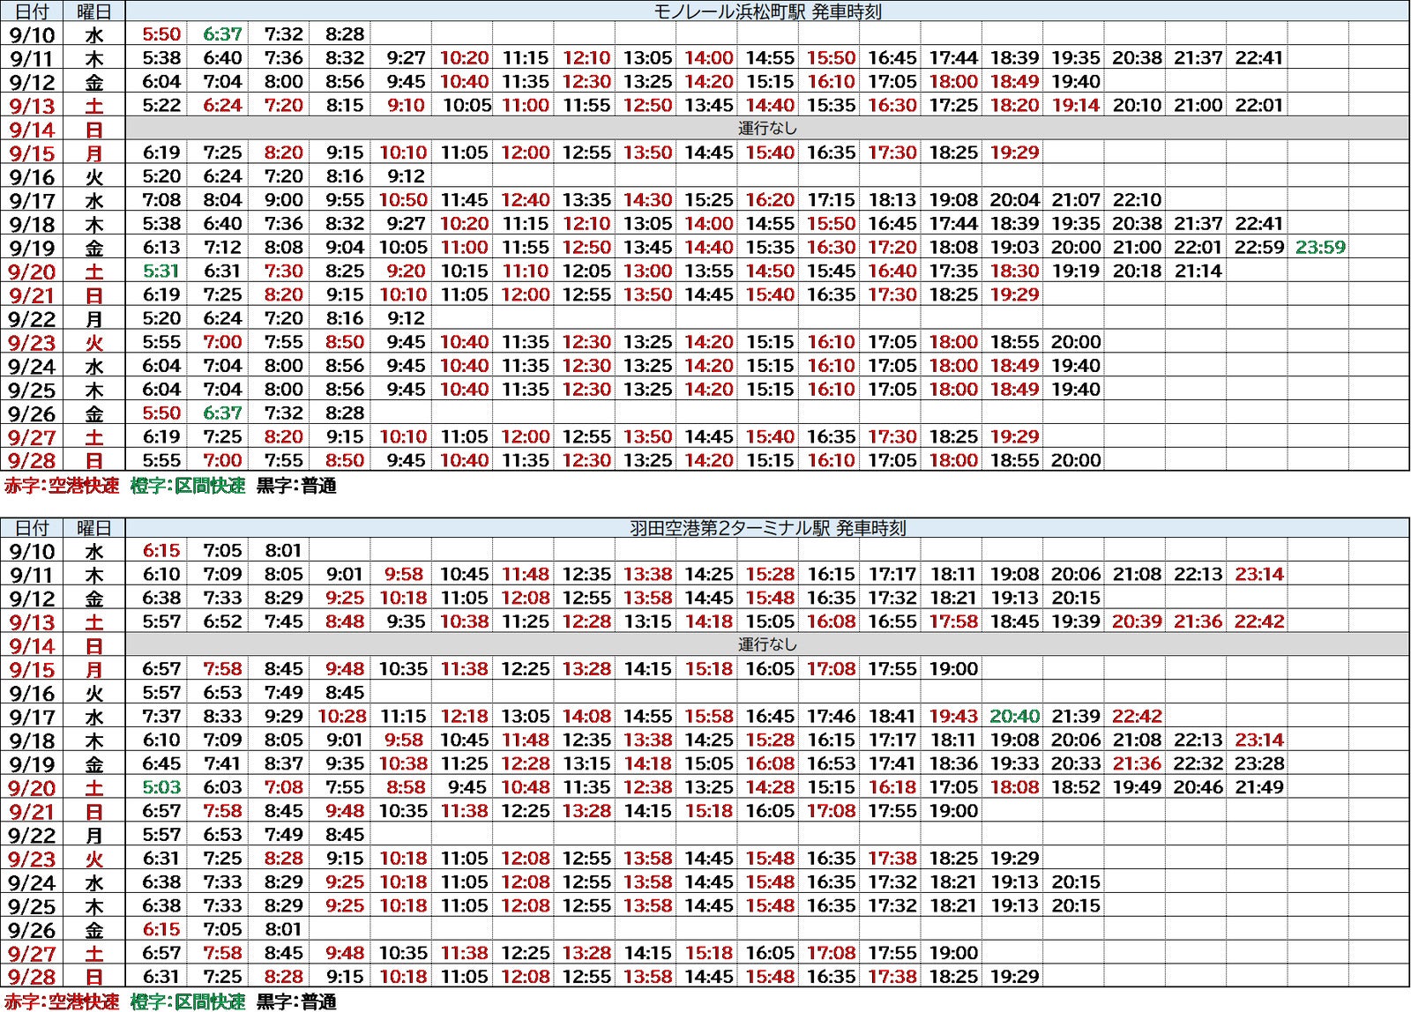The image size is (1411, 1012).
Task: Click the 赤字:空港快速 legend under the Haneda table
Action: click(x=62, y=1001)
